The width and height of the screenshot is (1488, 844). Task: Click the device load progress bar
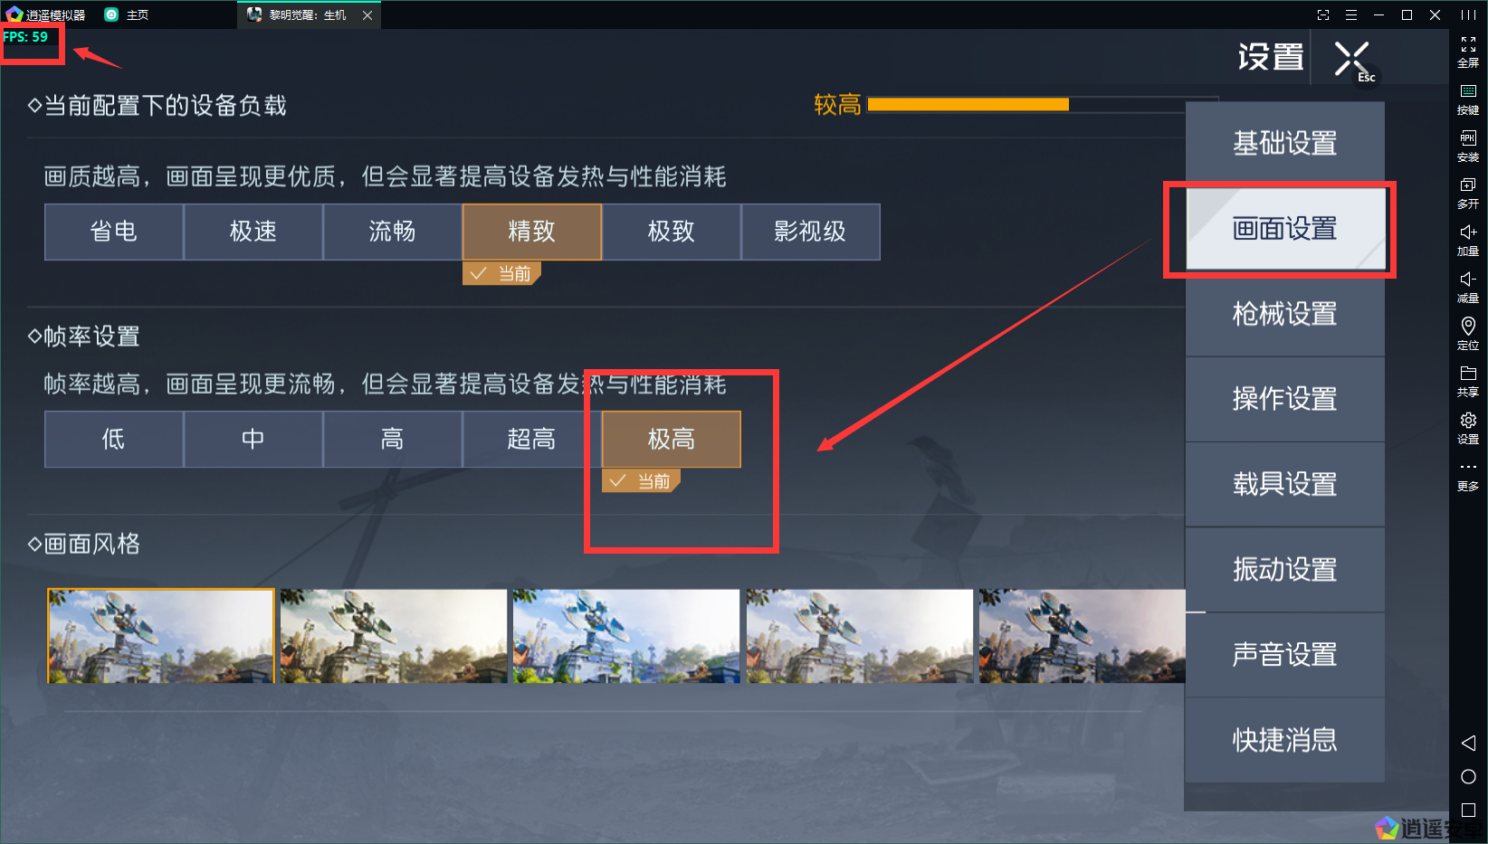tap(1043, 105)
